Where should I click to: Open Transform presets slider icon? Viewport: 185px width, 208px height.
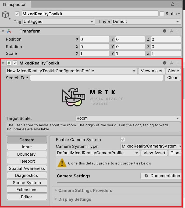click(x=171, y=31)
